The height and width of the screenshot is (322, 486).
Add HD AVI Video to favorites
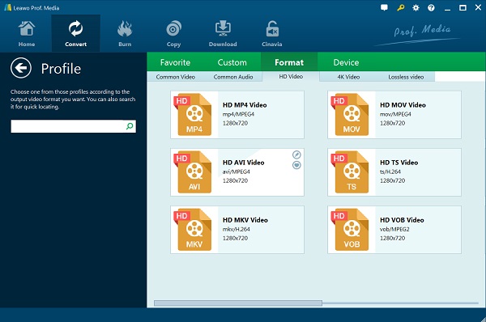pos(296,165)
